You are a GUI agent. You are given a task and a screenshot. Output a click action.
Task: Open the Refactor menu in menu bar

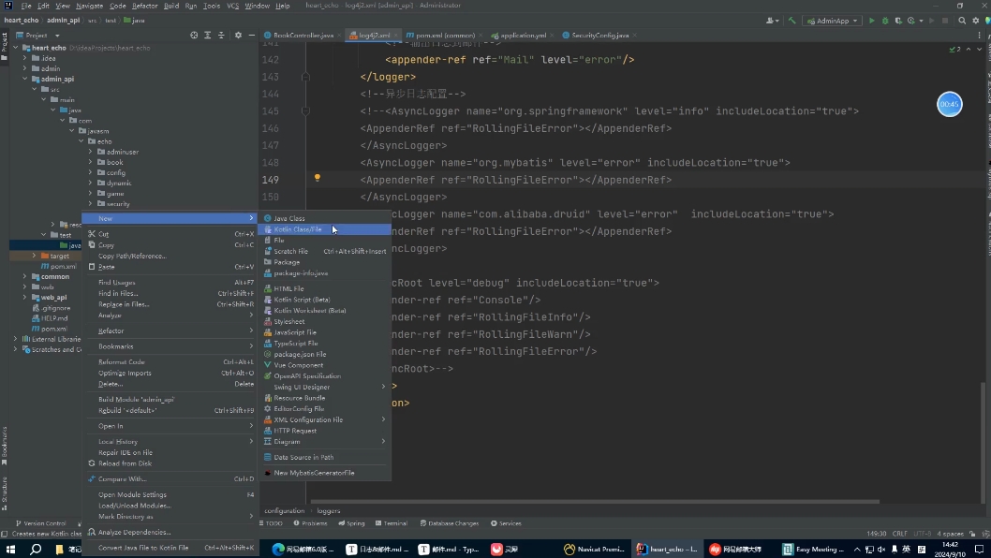click(x=145, y=6)
